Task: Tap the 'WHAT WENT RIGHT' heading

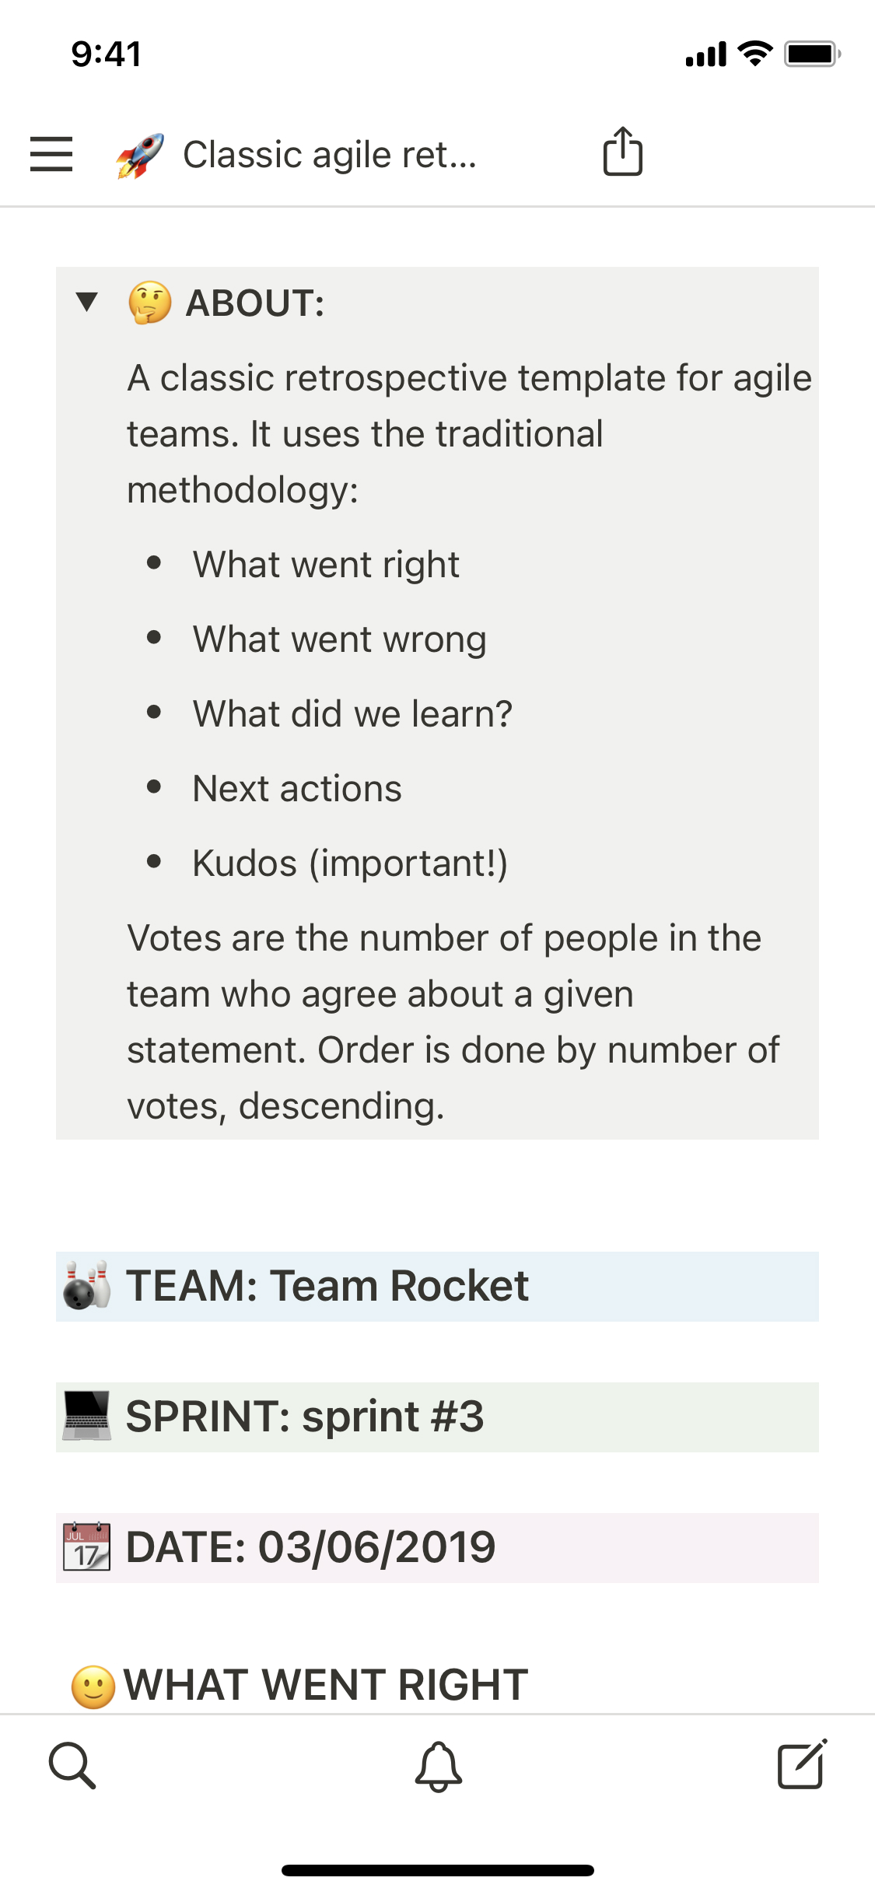Action: pyautogui.click(x=326, y=1685)
